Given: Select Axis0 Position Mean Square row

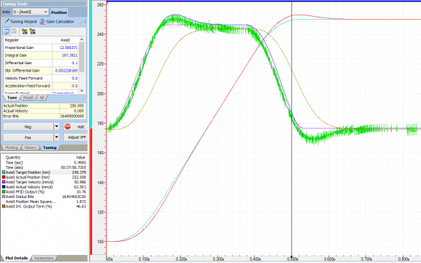Looking at the screenshot, I should click(44, 202).
